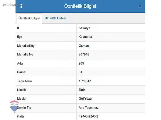Select the Mahalle No 207916 value
Screen dimensions: 161x120
[84, 54]
